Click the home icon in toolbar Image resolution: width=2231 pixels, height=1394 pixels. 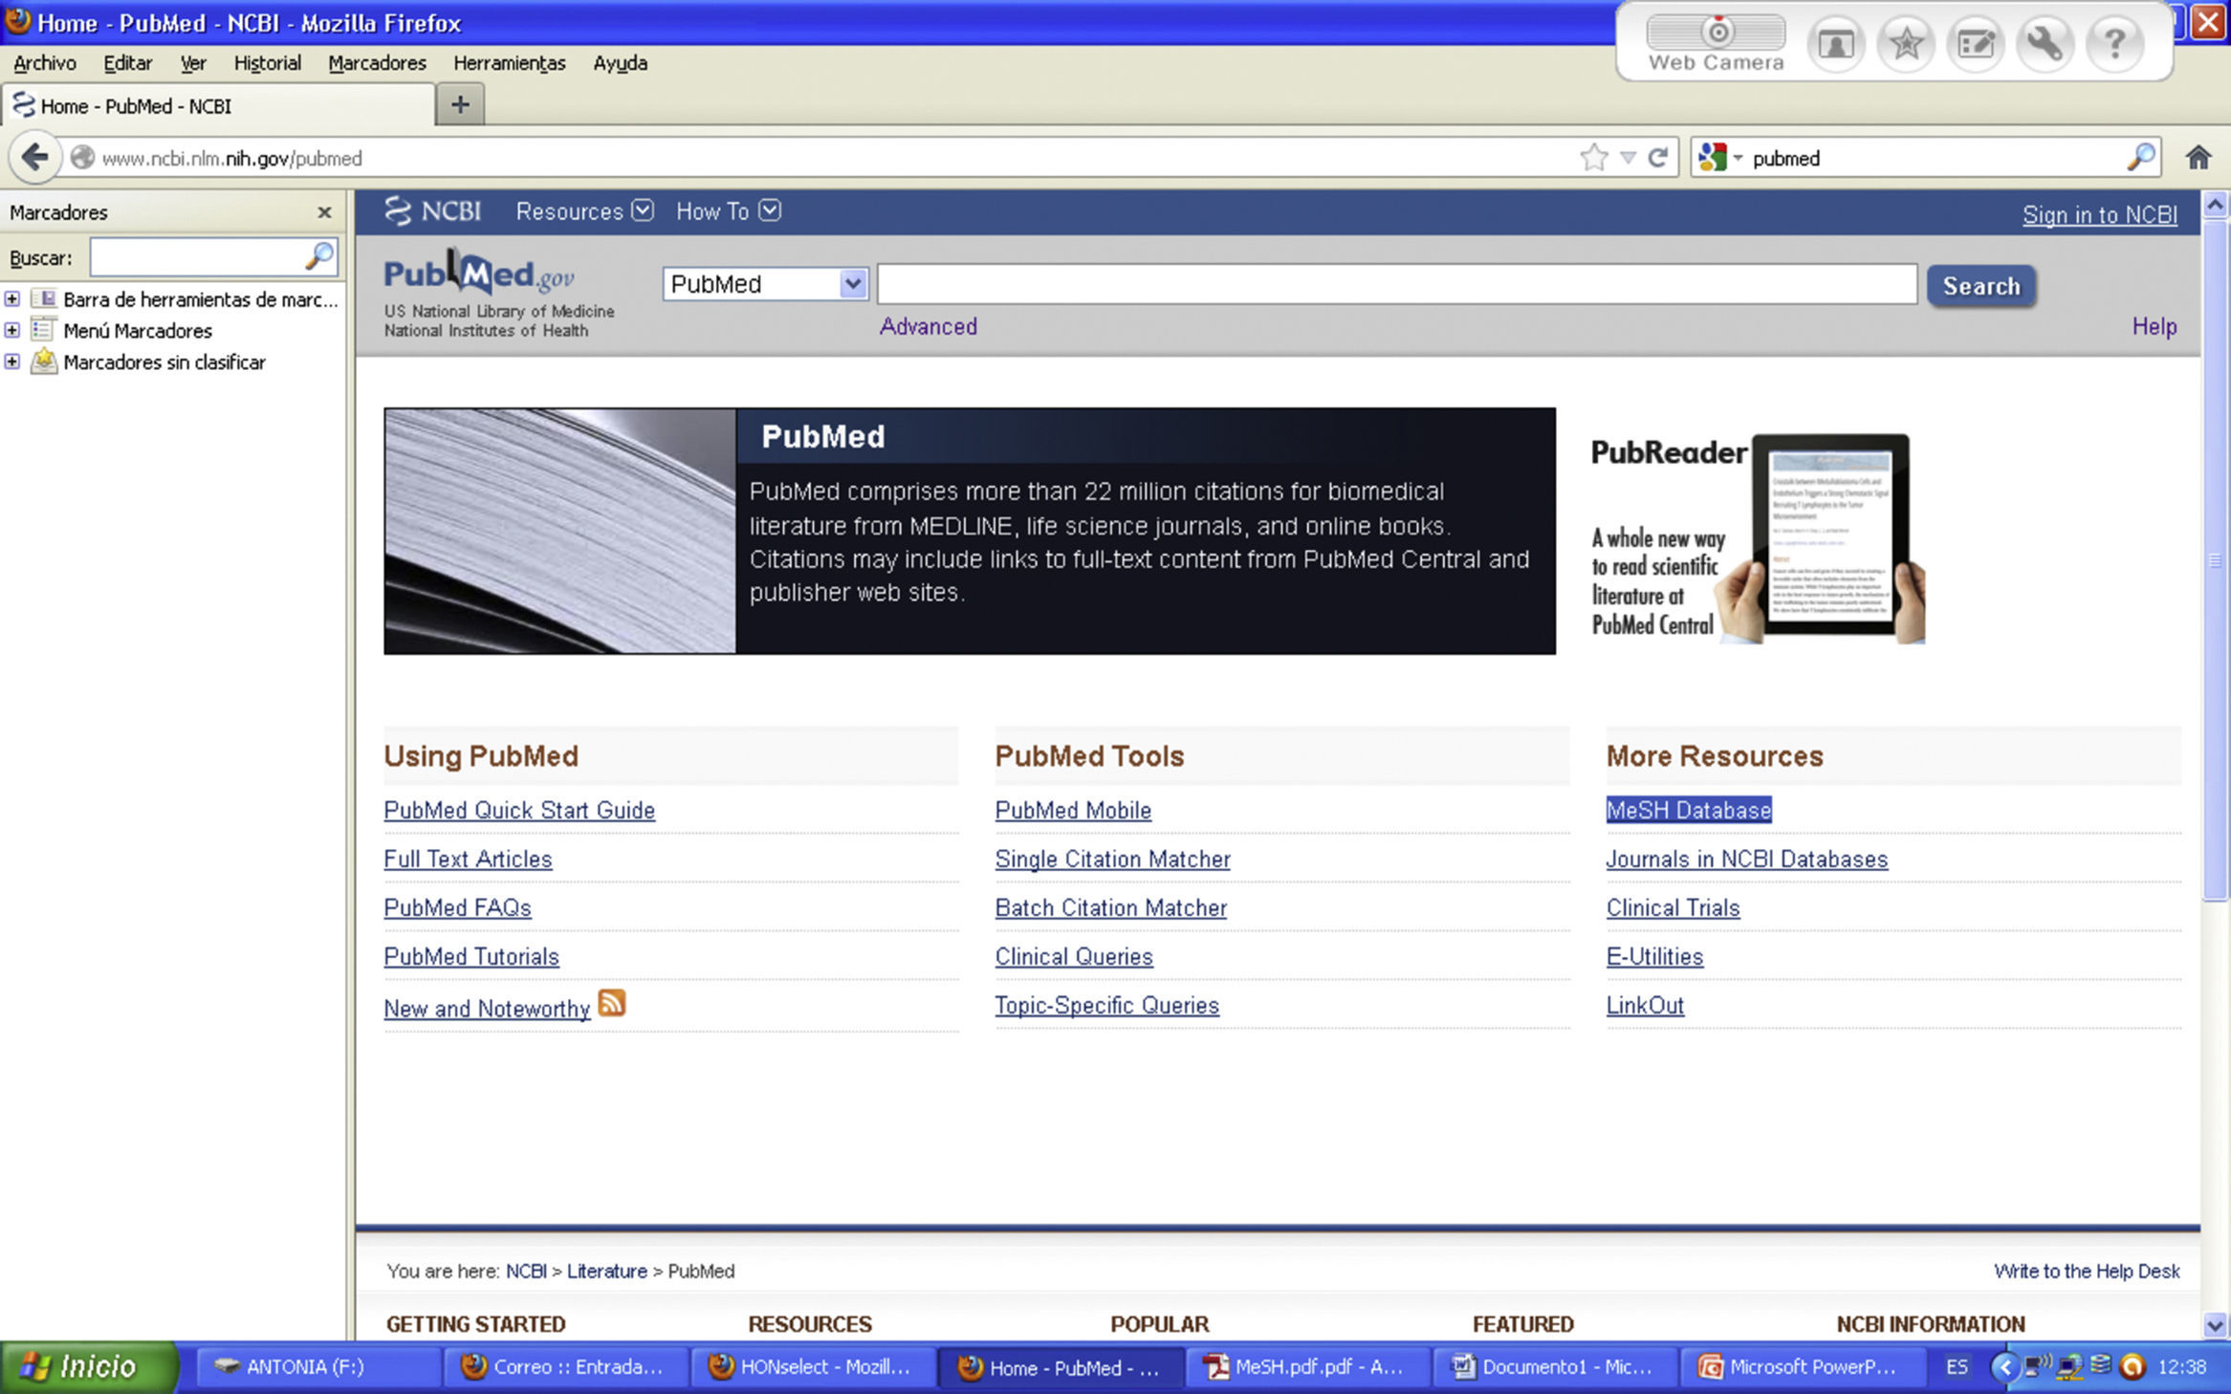pos(2198,158)
